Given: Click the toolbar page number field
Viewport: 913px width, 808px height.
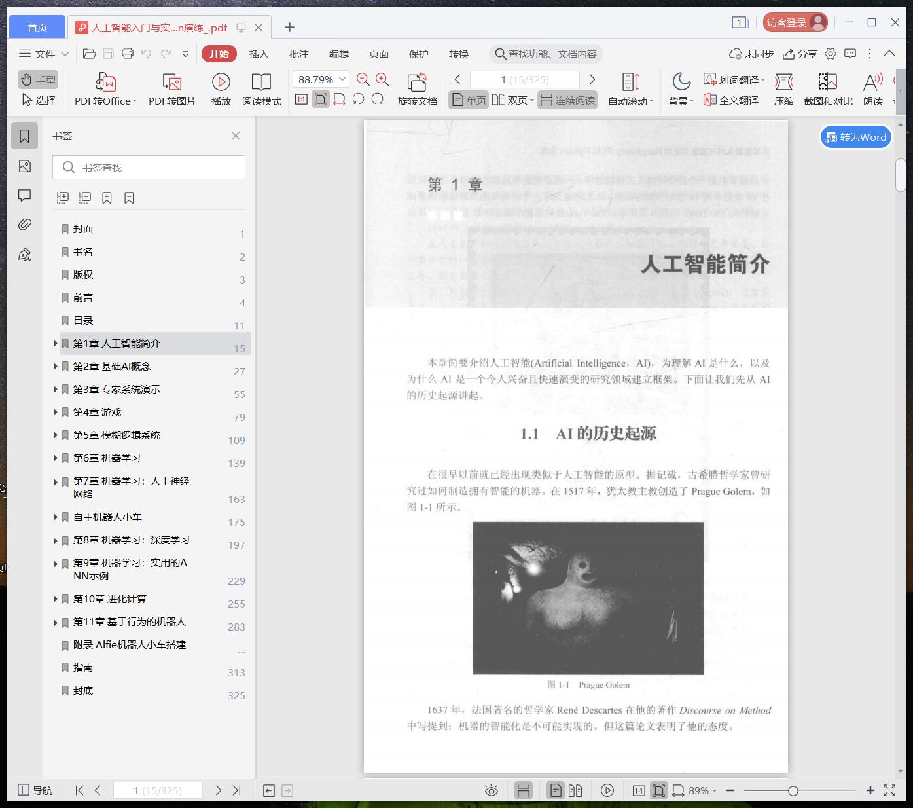Looking at the screenshot, I should point(525,79).
